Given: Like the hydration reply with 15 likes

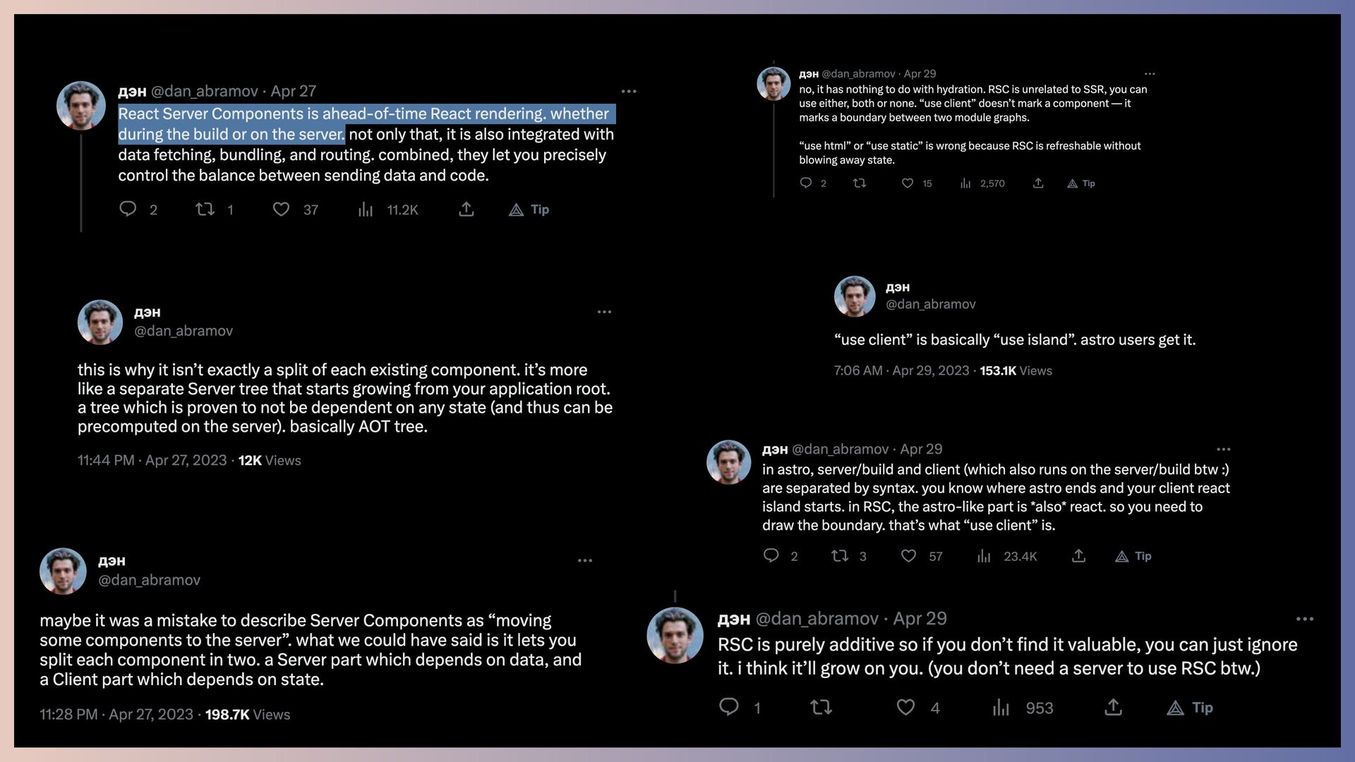Looking at the screenshot, I should tap(908, 183).
